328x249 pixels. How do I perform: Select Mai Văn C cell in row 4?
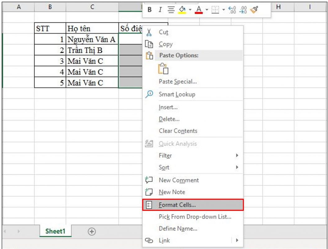coord(92,72)
